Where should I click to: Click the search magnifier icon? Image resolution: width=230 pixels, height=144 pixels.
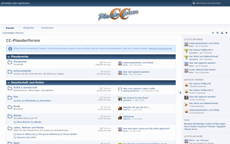coord(194,3)
